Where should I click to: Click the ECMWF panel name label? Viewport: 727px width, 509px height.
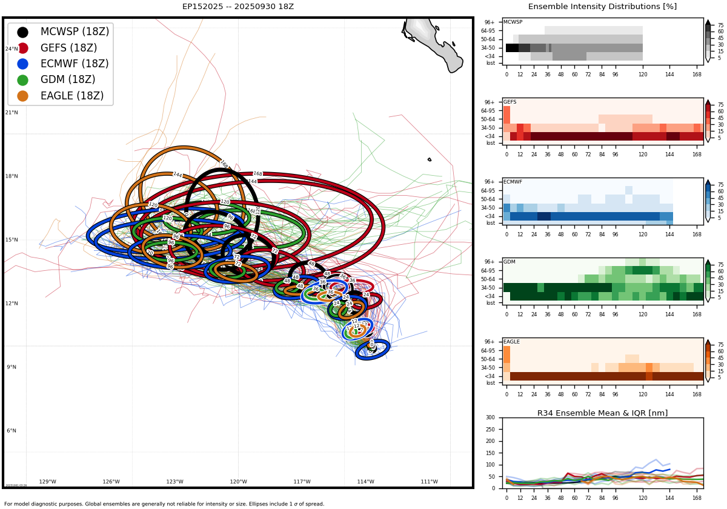click(513, 182)
